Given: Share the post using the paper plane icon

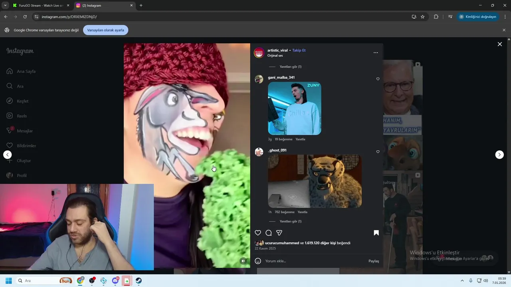Looking at the screenshot, I should pos(279,233).
